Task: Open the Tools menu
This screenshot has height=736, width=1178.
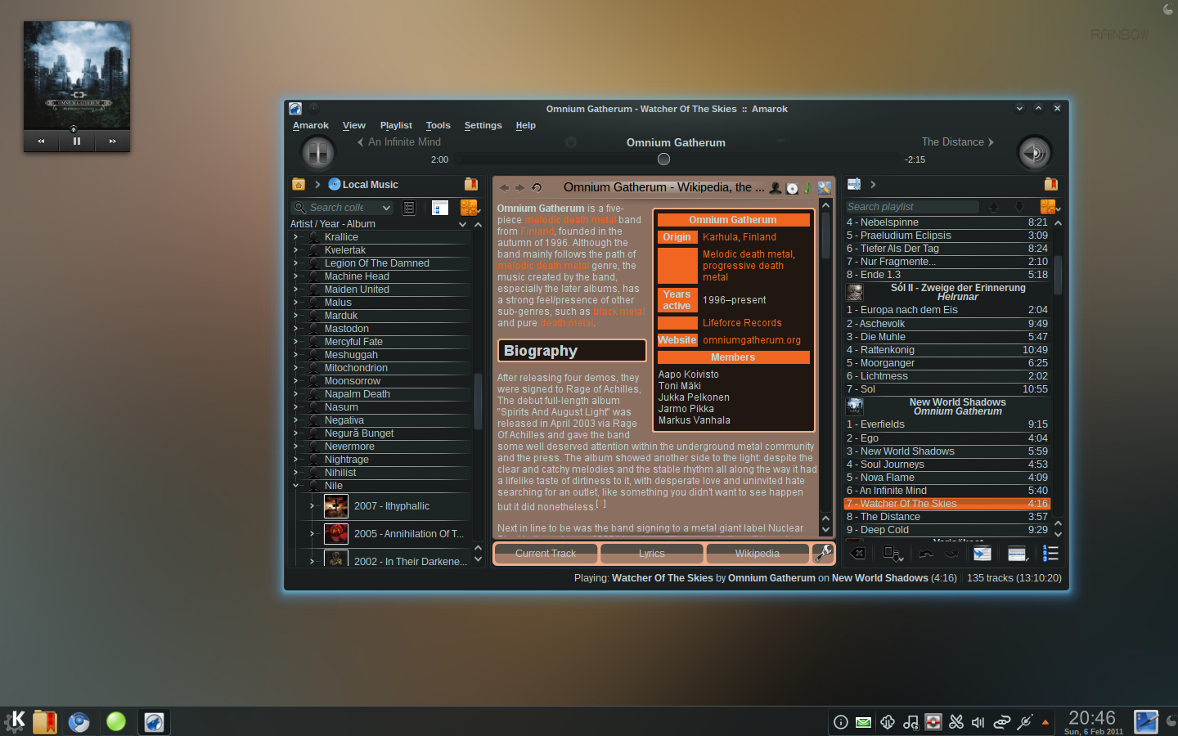Action: pos(438,125)
